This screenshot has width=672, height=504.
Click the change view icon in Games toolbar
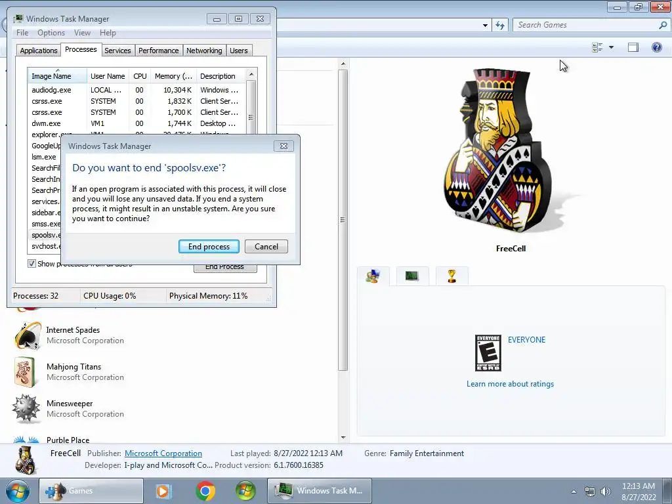point(597,47)
